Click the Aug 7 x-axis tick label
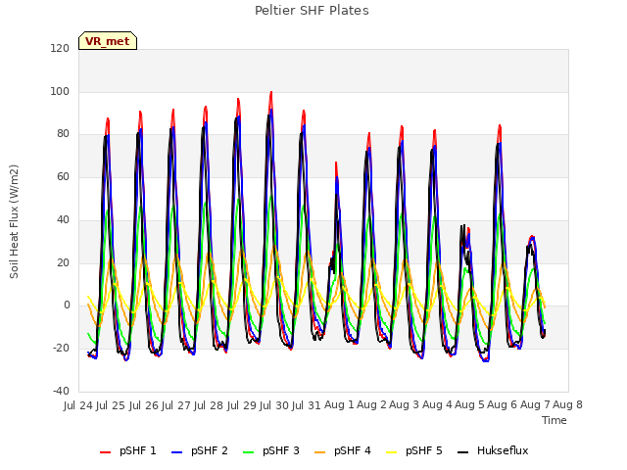Image resolution: width=627 pixels, height=470 pixels. pyautogui.click(x=535, y=404)
